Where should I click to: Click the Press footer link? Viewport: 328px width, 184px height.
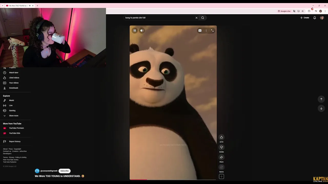[11, 149]
